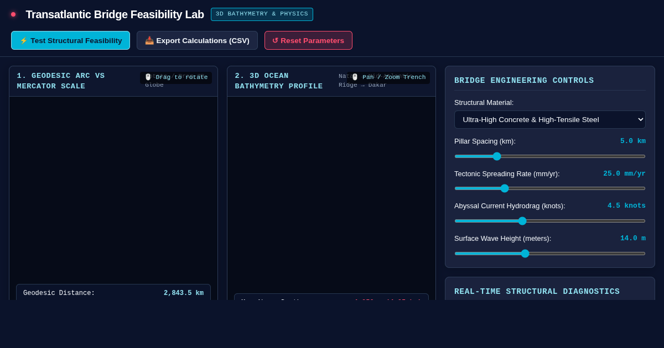
Task: Click the Real-Time Structural Diagnostics heading
Action: click(537, 292)
